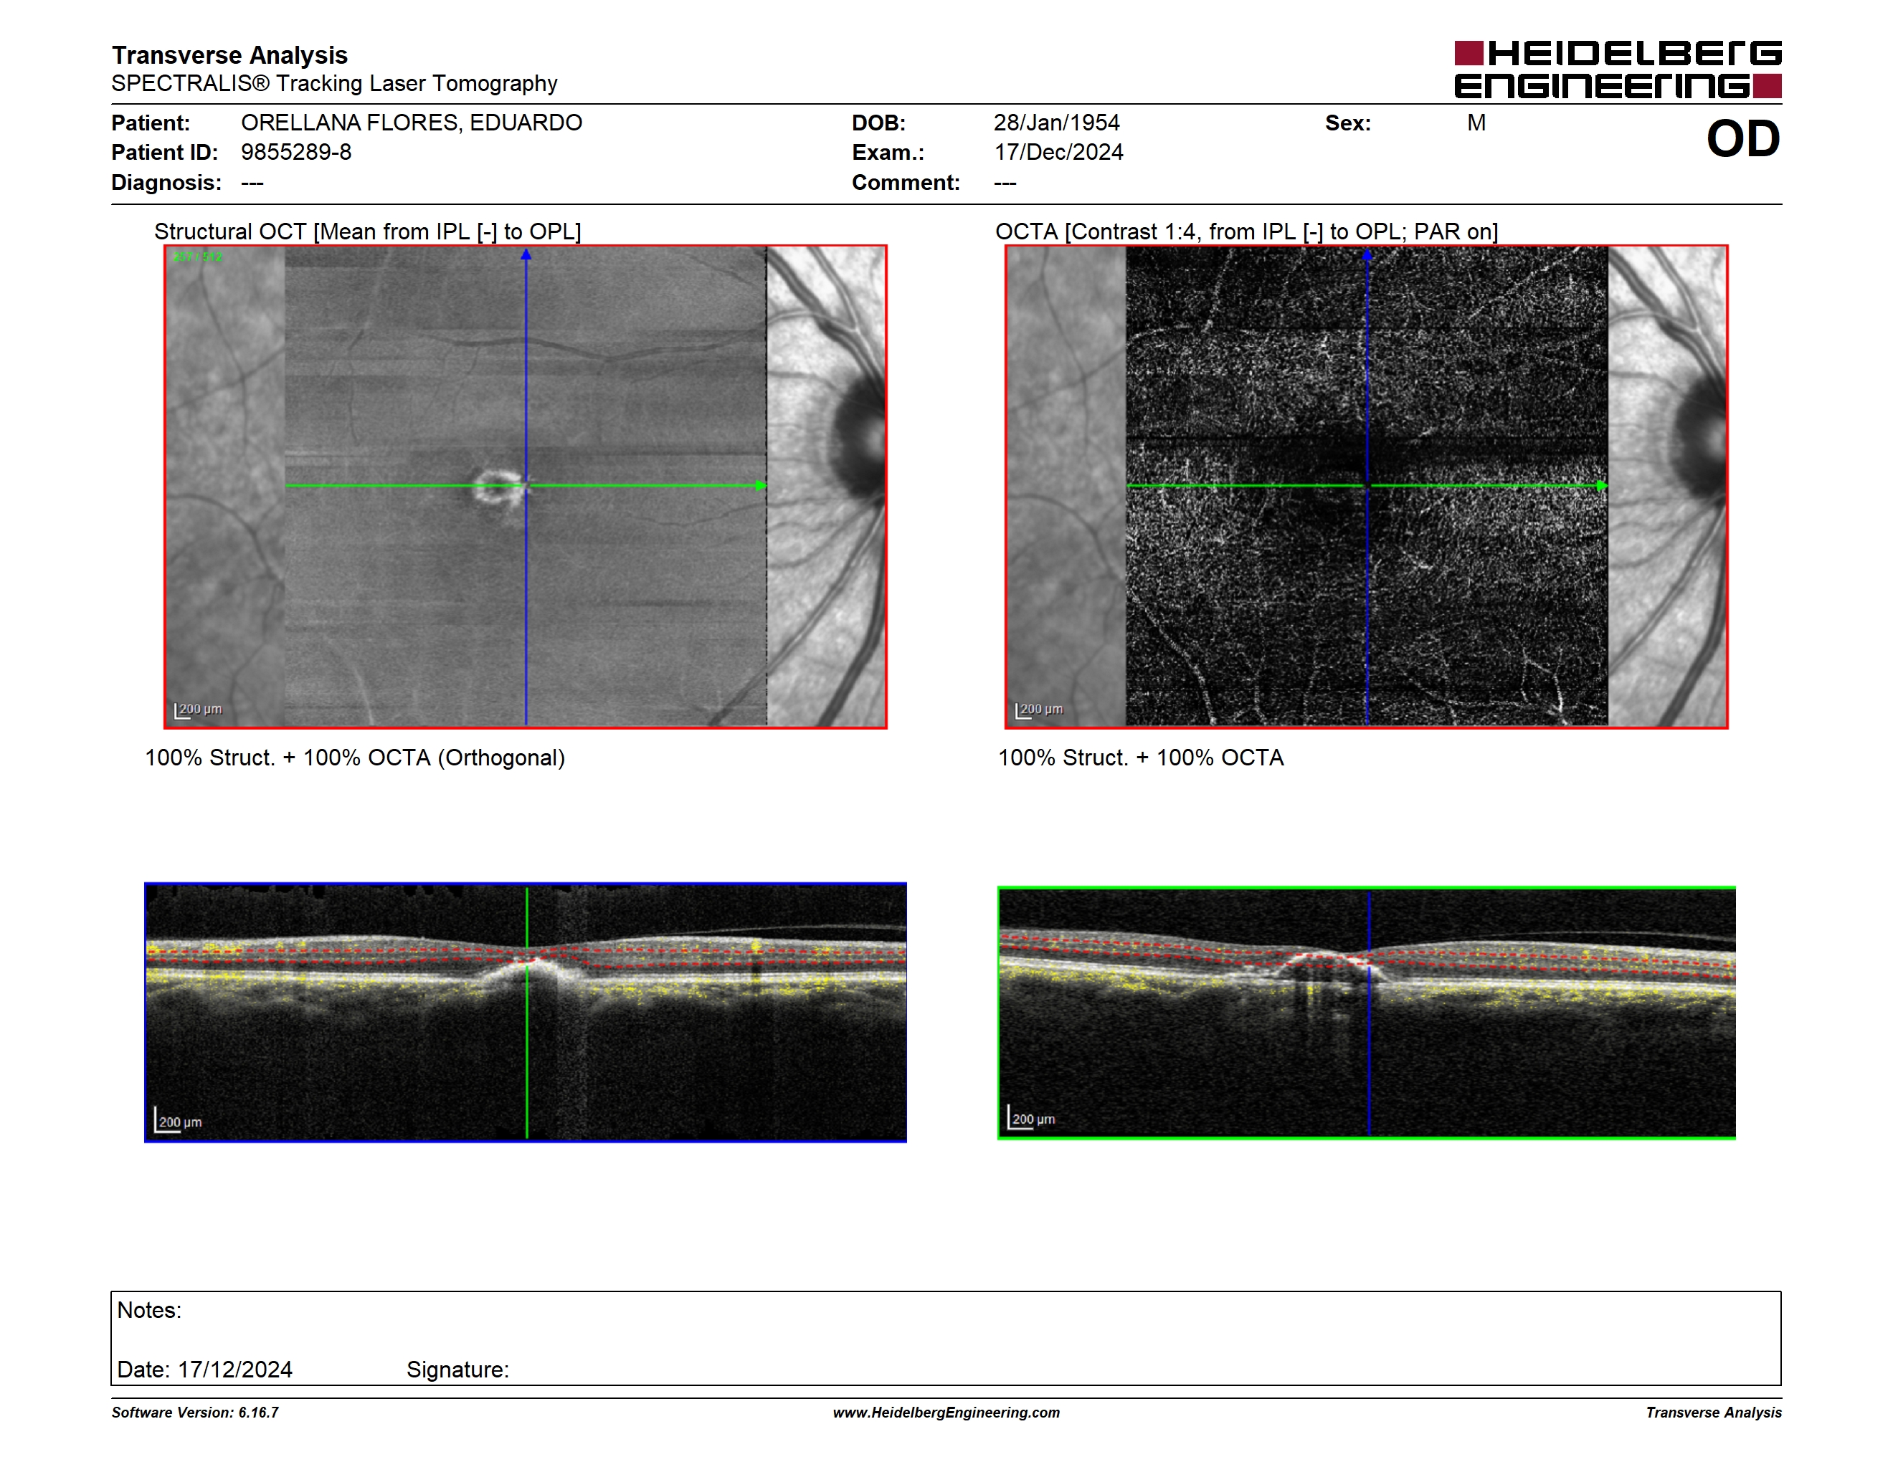The image size is (1893, 1462).
Task: Click the ring lesion in Structural OCT
Action: (x=498, y=487)
